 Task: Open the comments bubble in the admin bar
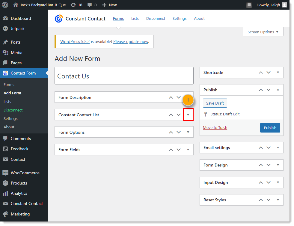pyautogui.click(x=90, y=5)
